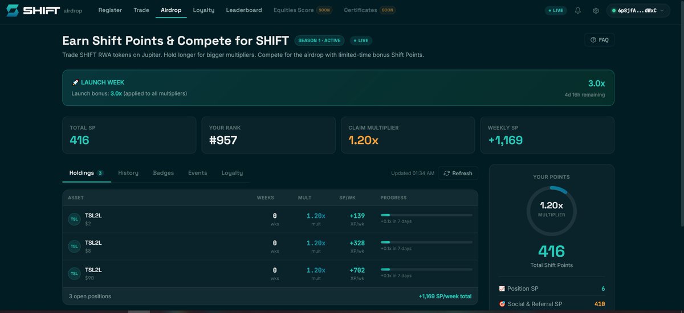Click the TSL icon in $8 row
Image resolution: width=684 pixels, height=313 pixels.
[75, 246]
